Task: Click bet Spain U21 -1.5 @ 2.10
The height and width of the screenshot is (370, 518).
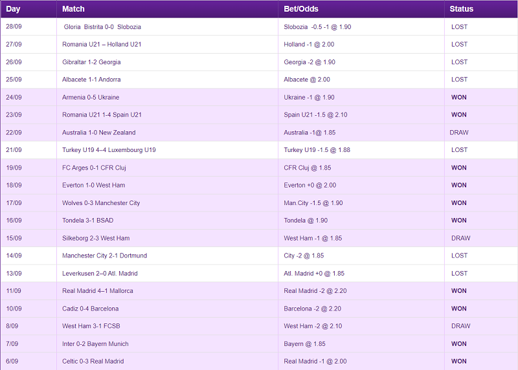Action: click(315, 115)
